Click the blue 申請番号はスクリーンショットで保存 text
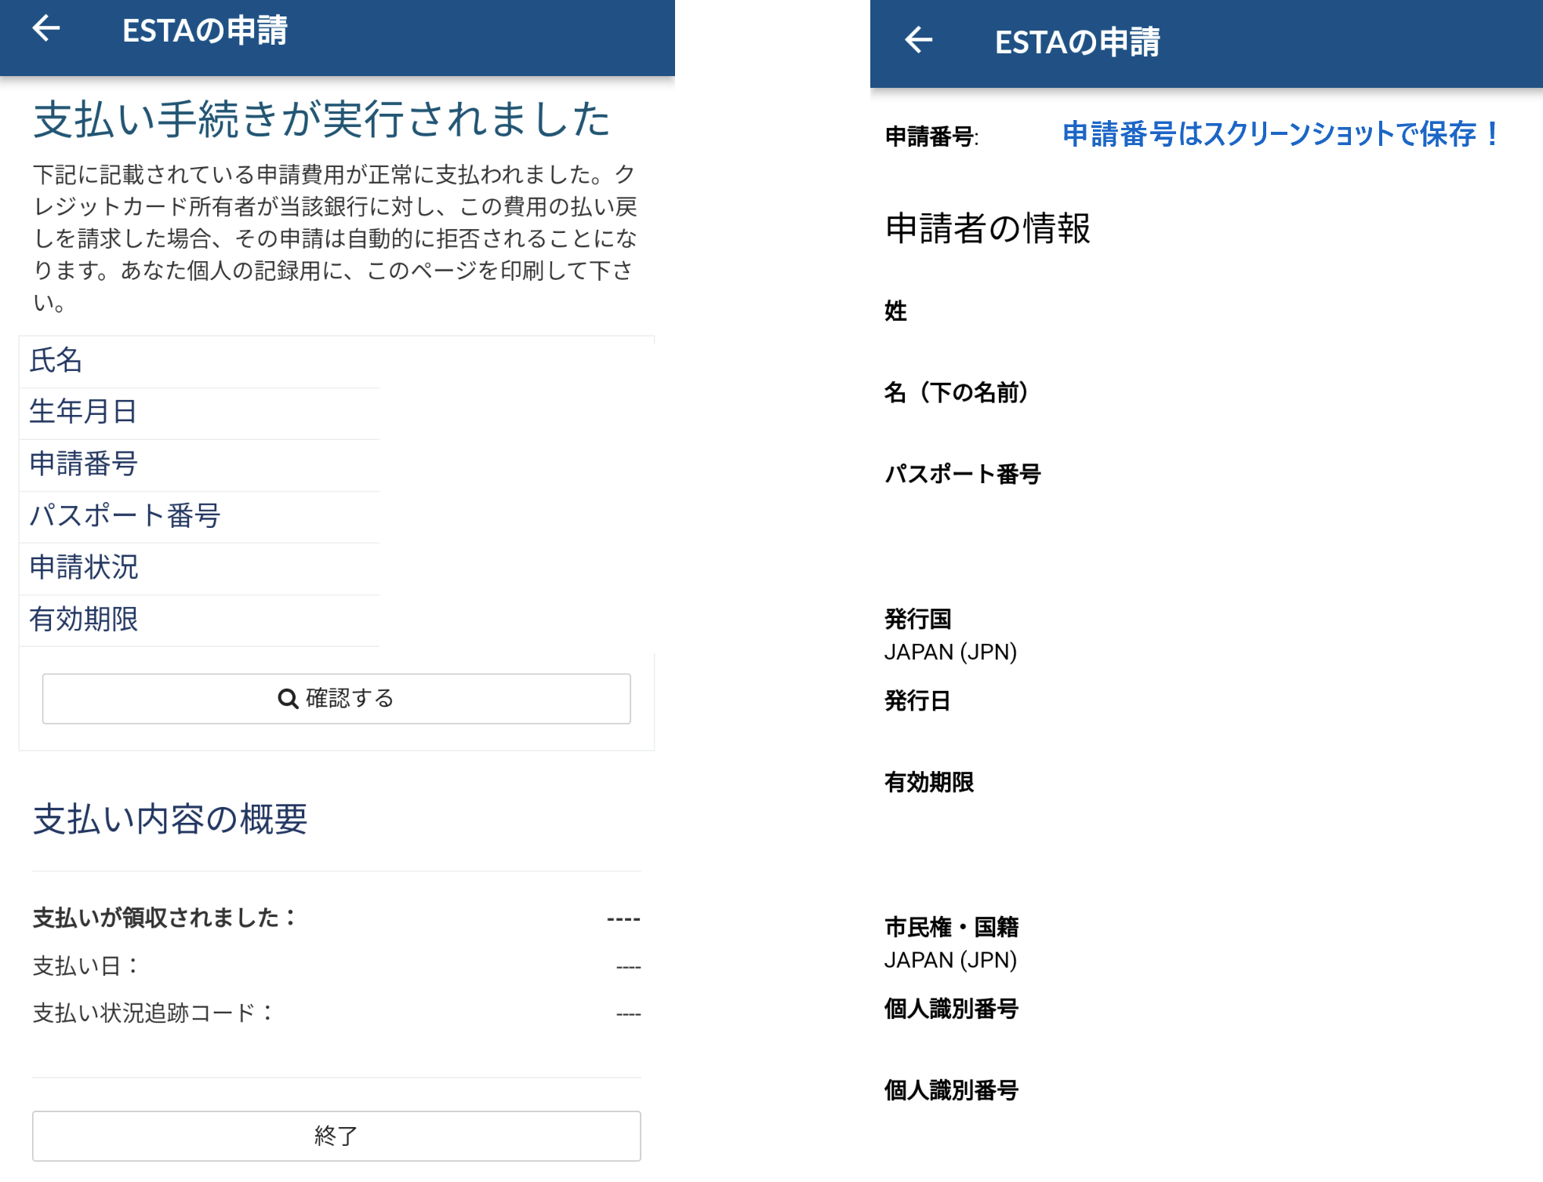The image size is (1543, 1182). (1282, 134)
